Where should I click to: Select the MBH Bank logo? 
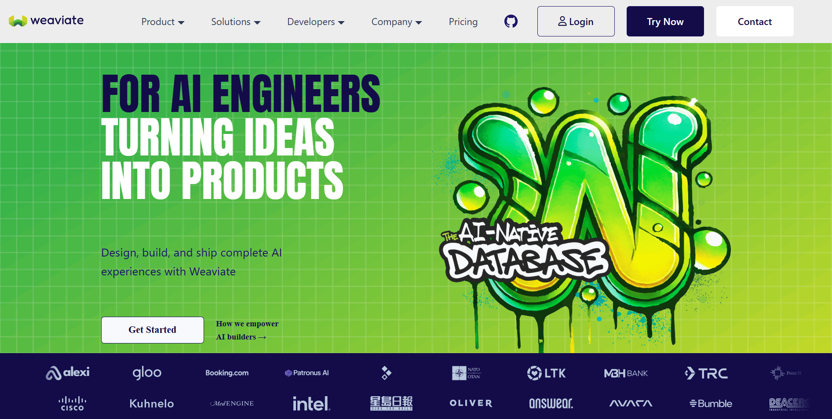click(x=626, y=373)
